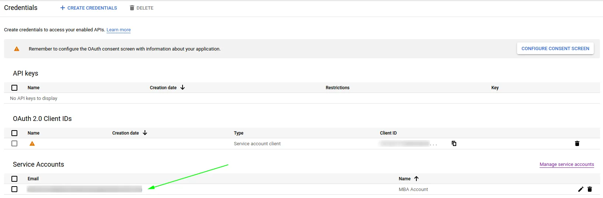The image size is (603, 198).
Task: Select all API keys checkbox
Action: (14, 88)
